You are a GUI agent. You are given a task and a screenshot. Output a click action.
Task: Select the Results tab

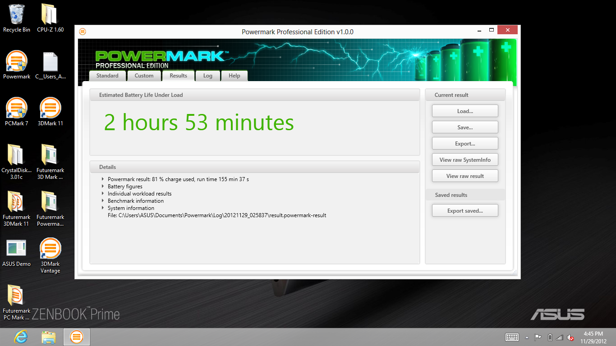[x=178, y=76]
